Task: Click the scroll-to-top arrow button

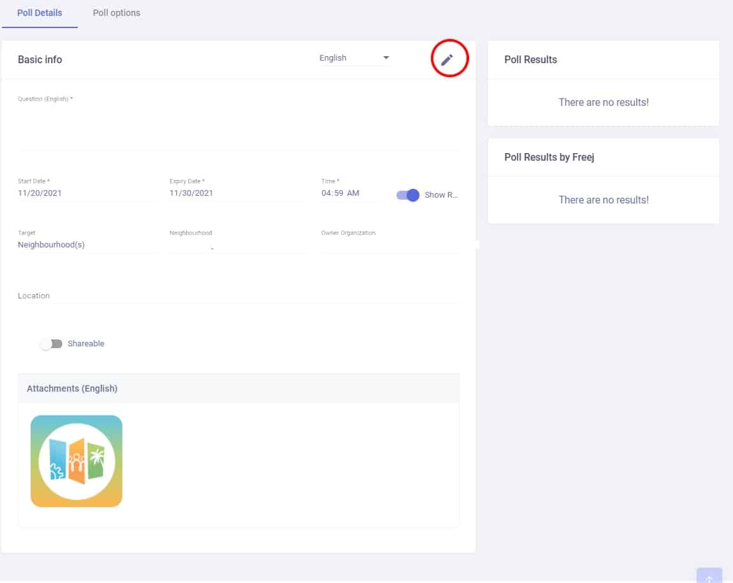Action: 709,577
